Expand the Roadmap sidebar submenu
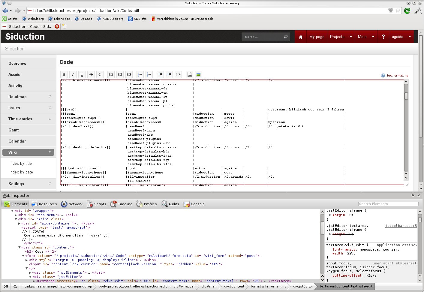Image resolution: width=424 pixels, height=292 pixels. [50, 97]
